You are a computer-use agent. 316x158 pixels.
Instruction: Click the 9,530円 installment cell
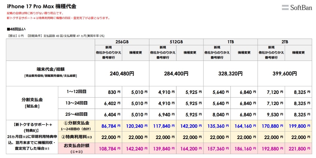tap(271, 114)
